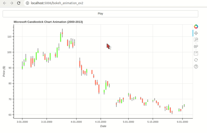Focus the address bar URL

57,3
